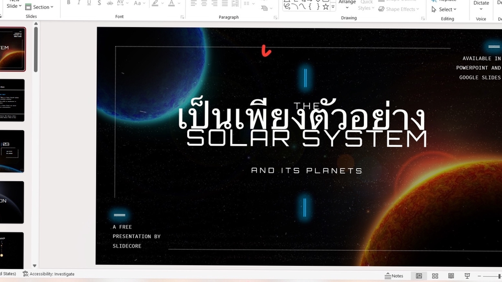Open Font dialog launcher
This screenshot has width=502, height=282.
click(x=182, y=17)
